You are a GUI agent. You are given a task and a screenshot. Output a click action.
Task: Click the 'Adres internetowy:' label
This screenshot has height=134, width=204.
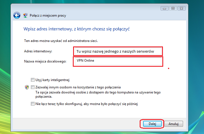[38, 51]
